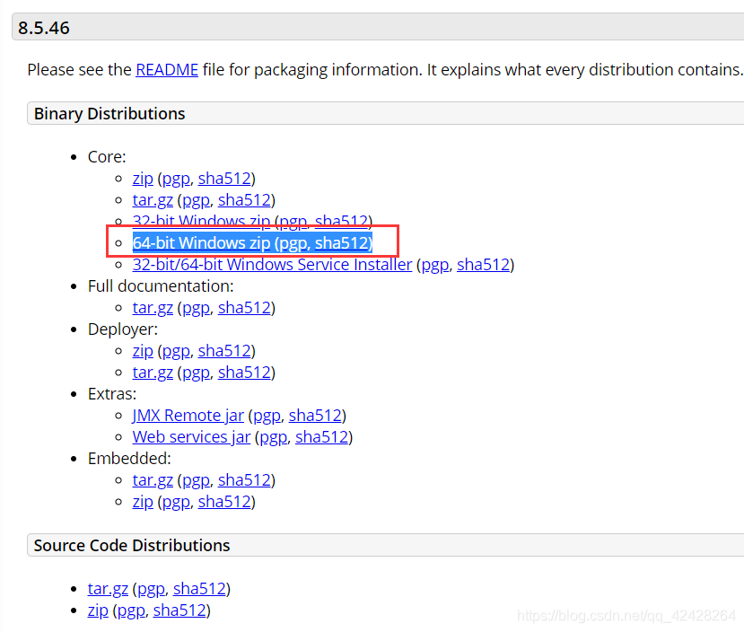Click the Binary Distributions heading
This screenshot has width=744, height=632.
109,114
